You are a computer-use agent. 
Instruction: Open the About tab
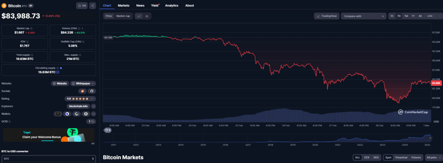coord(189,5)
